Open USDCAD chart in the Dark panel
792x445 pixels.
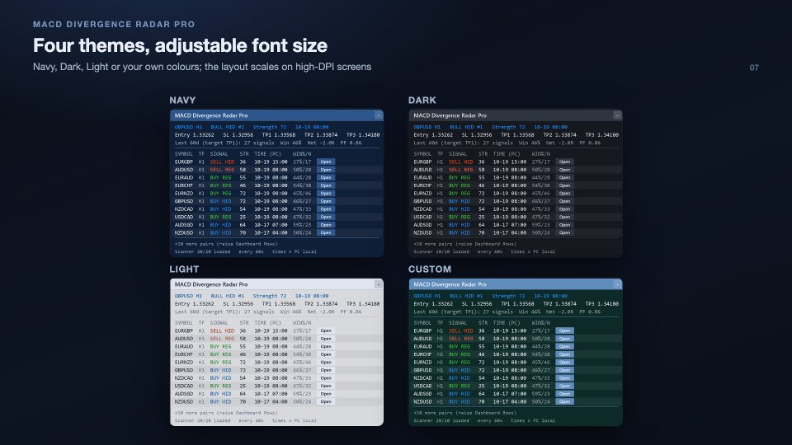pos(564,217)
